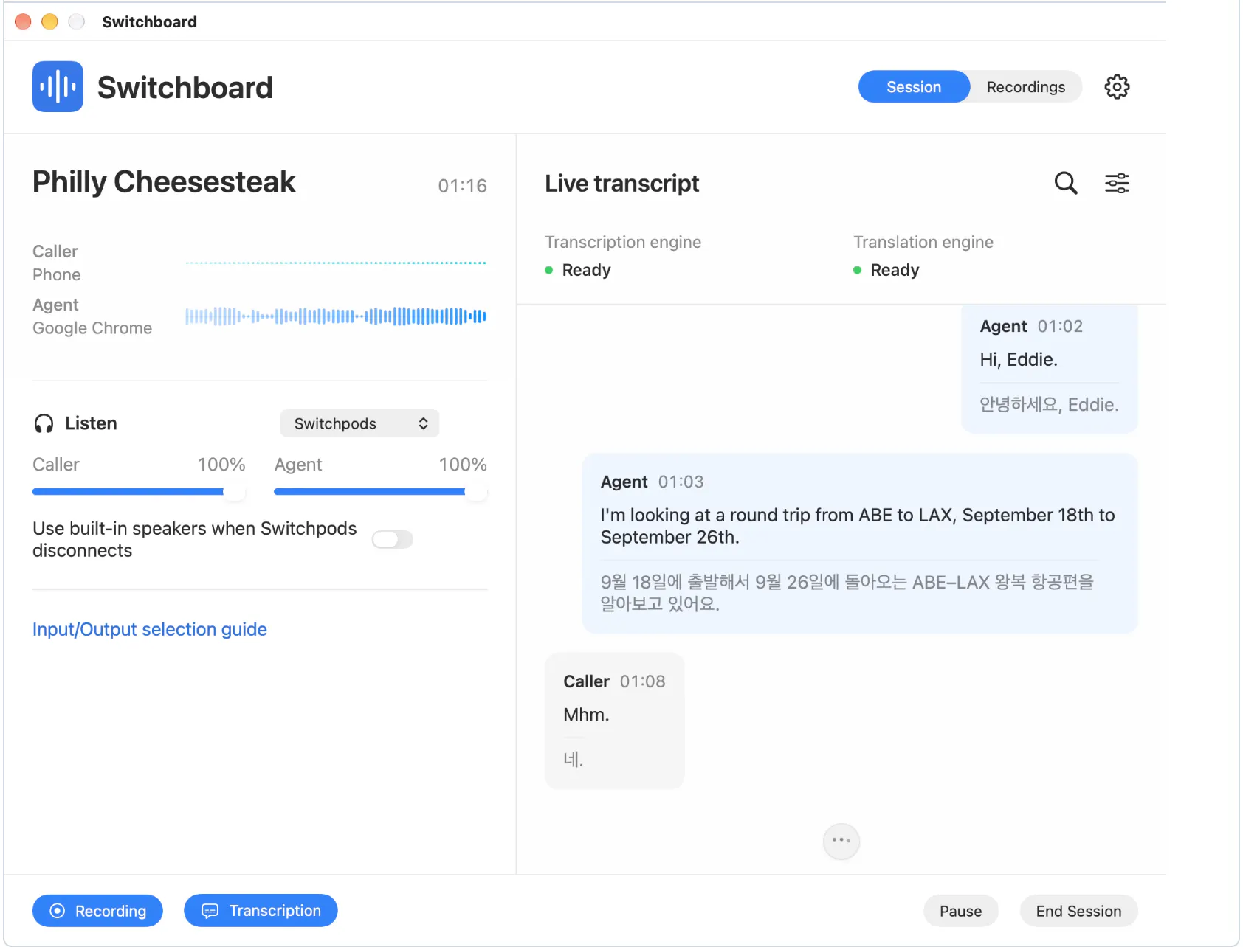Search the live transcript
1243x947 pixels.
[x=1065, y=183]
